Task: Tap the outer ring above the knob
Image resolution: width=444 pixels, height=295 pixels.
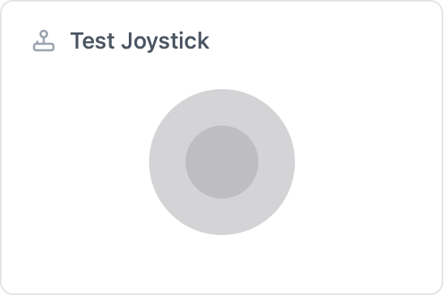Action: click(x=222, y=107)
